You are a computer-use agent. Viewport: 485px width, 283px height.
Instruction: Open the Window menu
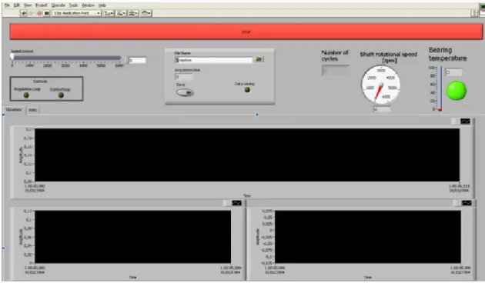pos(89,5)
